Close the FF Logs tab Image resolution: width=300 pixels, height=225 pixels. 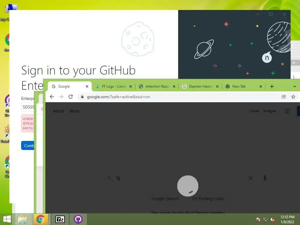(131, 86)
